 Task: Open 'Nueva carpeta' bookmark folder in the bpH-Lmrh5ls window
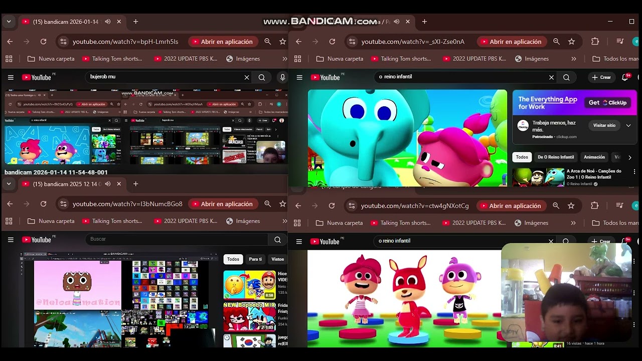[x=51, y=59]
